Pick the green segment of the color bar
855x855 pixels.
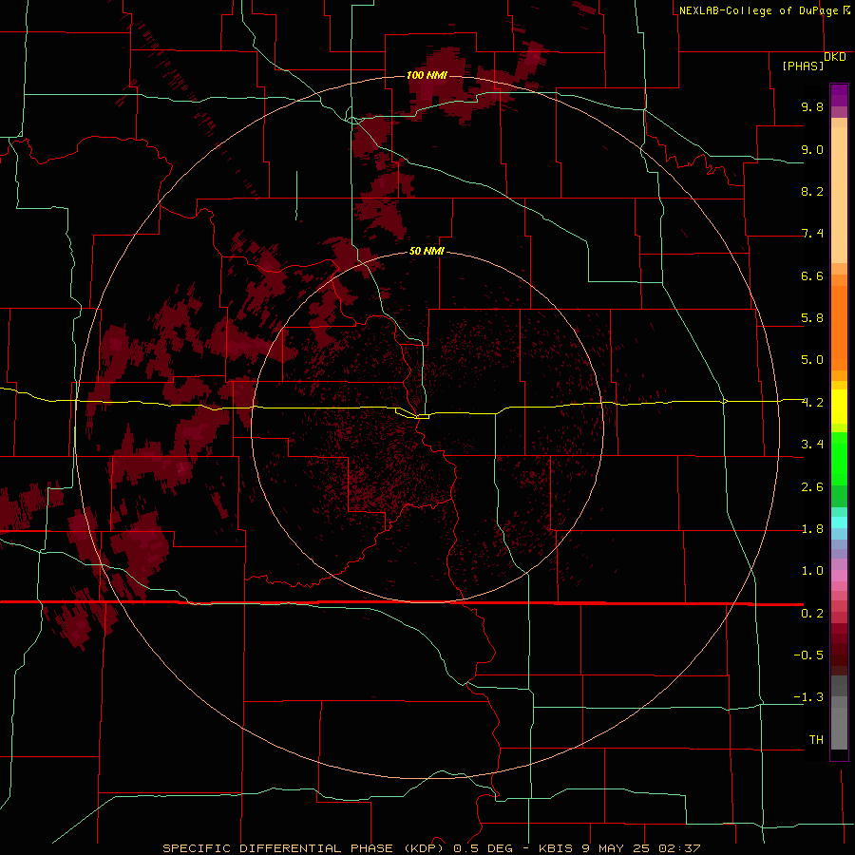click(x=839, y=458)
